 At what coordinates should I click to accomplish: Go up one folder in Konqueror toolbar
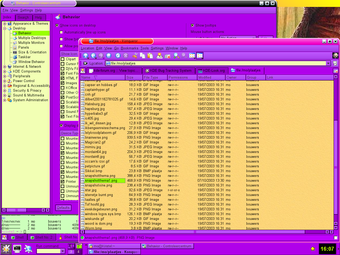click(85, 56)
